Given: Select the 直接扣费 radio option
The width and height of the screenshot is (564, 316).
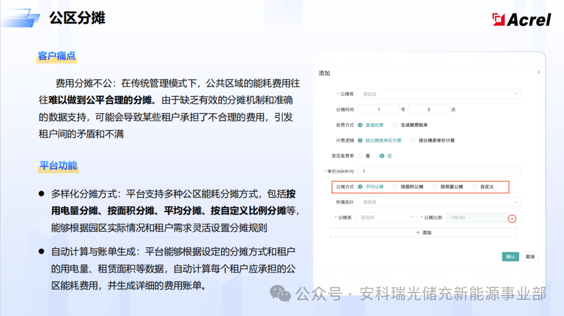Looking at the screenshot, I should pyautogui.click(x=371, y=125).
